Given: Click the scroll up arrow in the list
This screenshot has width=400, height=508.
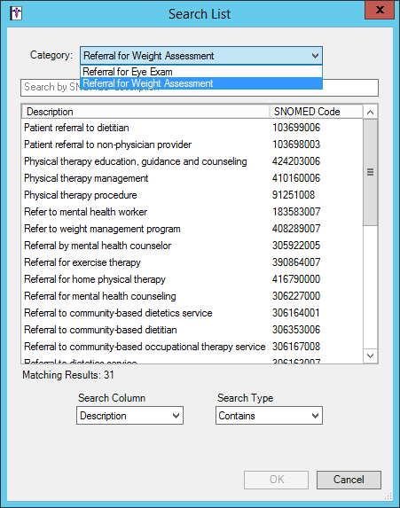Looking at the screenshot, I should [370, 112].
